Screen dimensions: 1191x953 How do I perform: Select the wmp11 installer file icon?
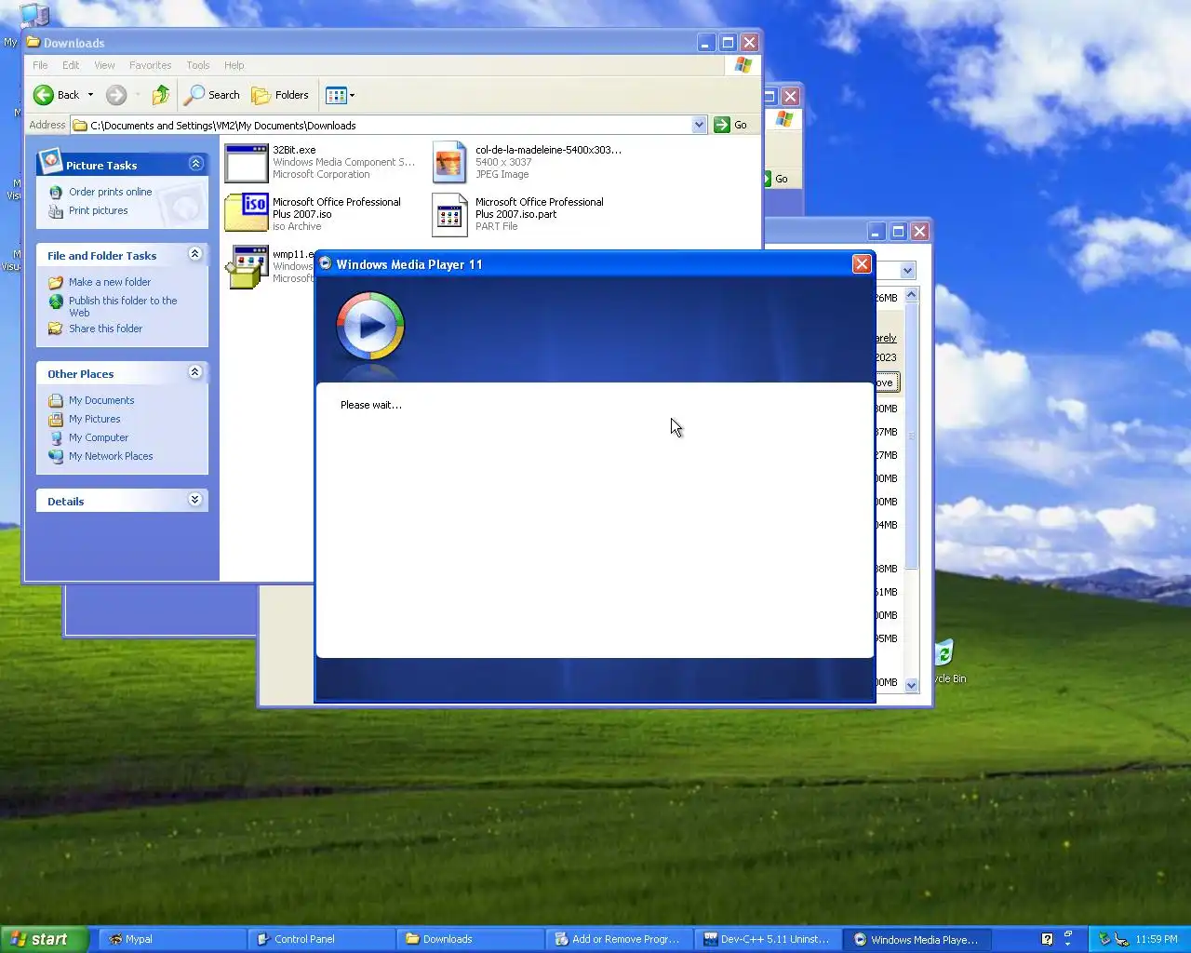coord(247,267)
